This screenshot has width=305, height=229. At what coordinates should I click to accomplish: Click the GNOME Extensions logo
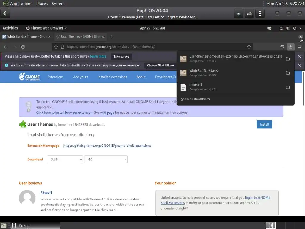(29, 77)
